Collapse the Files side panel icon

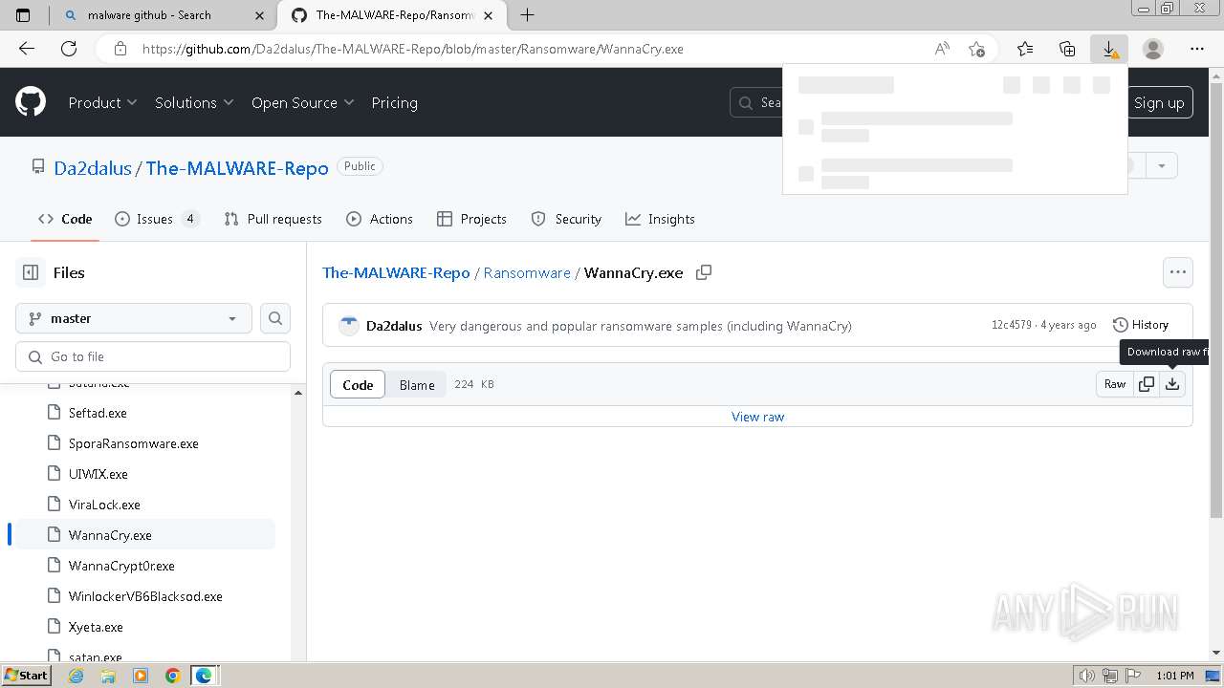click(x=31, y=272)
